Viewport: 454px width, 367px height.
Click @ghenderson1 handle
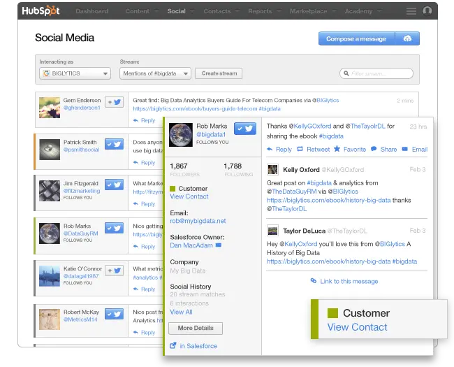click(x=82, y=108)
